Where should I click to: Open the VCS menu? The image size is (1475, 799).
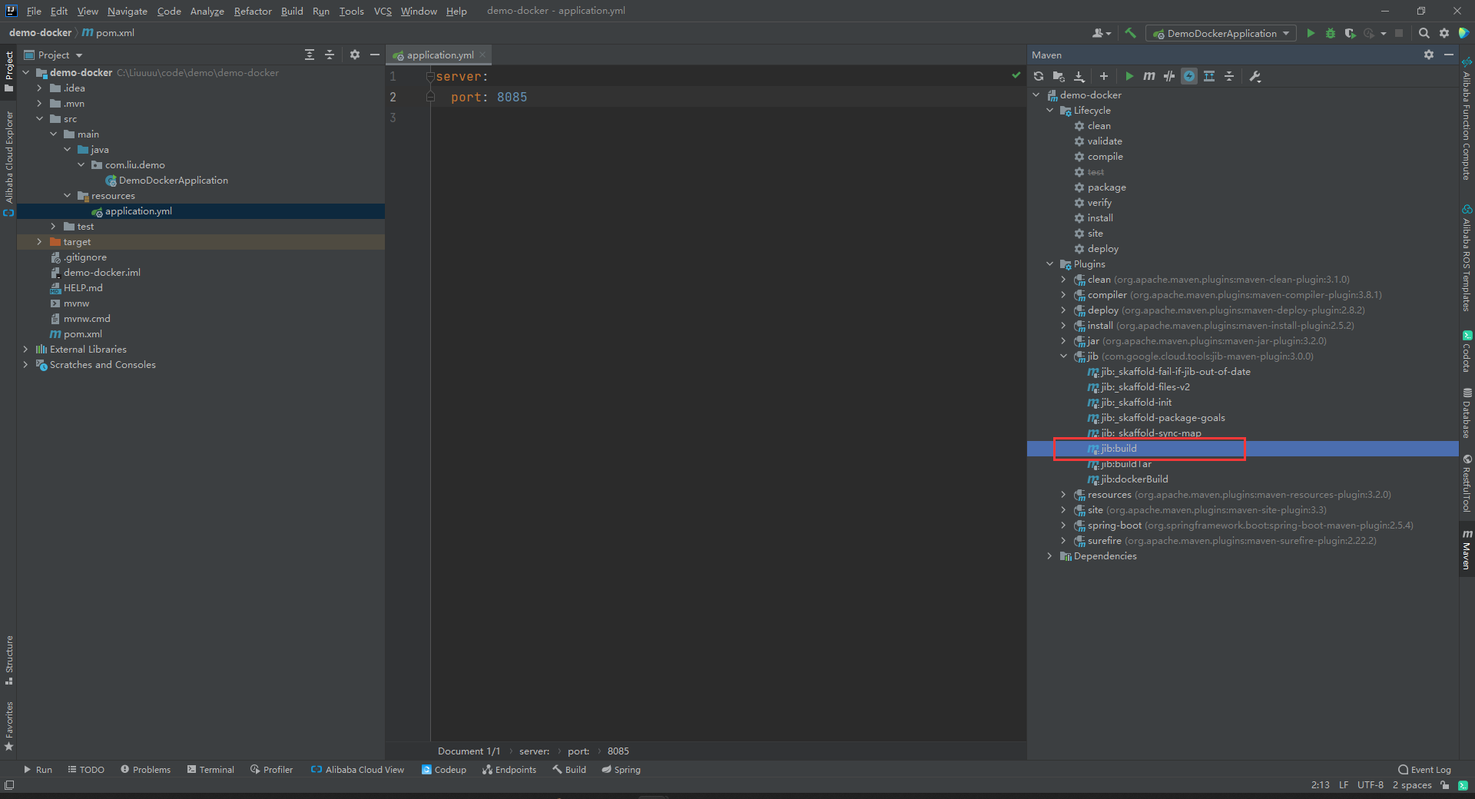(383, 11)
